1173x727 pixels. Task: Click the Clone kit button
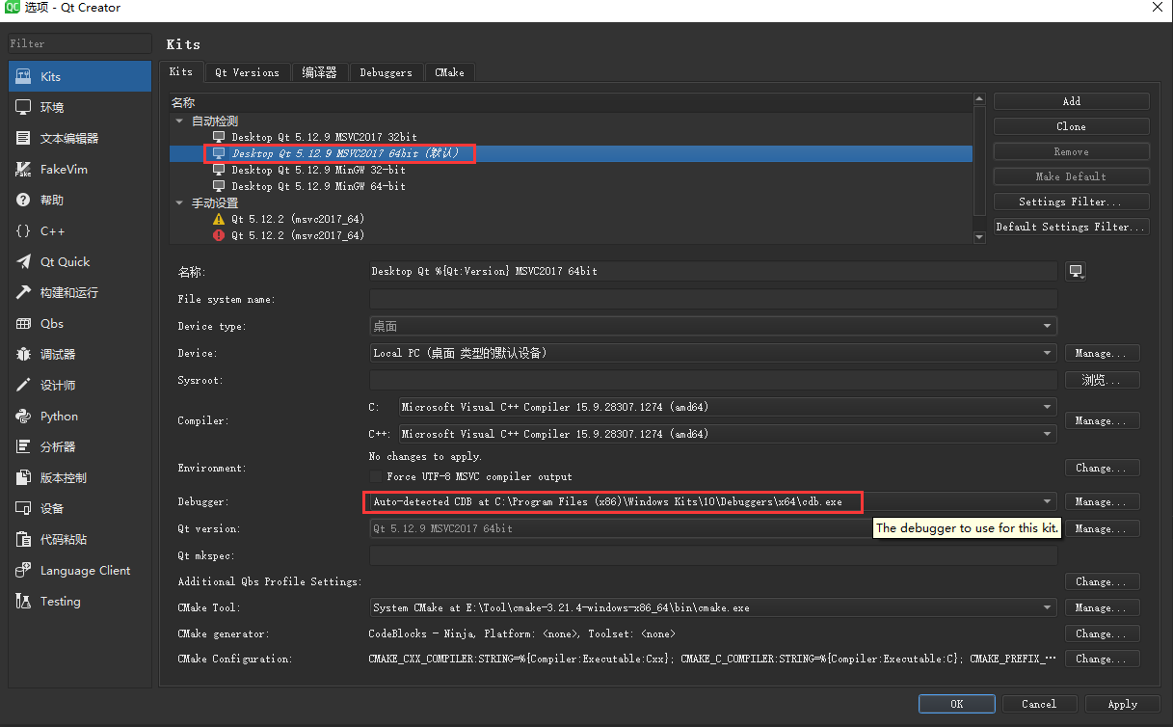(1070, 125)
